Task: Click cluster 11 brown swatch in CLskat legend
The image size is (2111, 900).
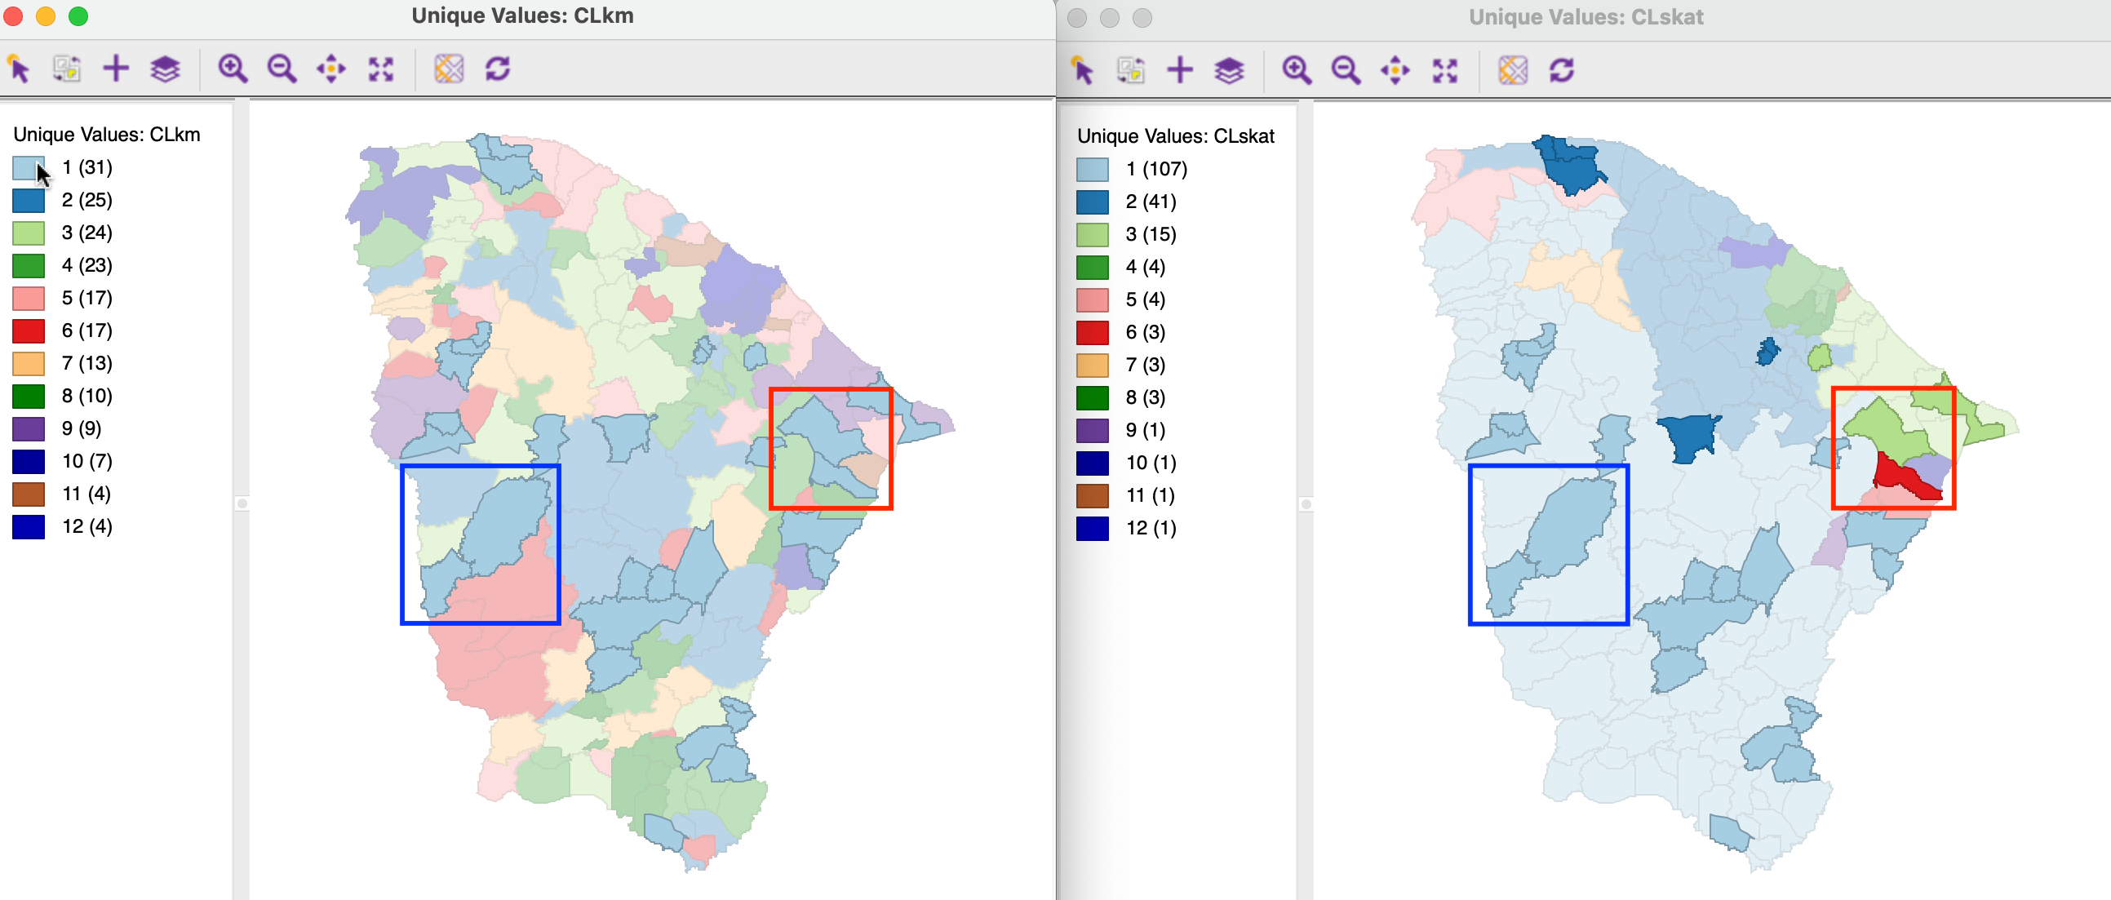Action: point(1093,496)
